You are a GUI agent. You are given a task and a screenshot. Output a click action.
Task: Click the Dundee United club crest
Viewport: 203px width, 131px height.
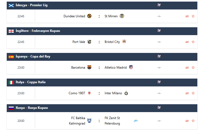(89, 16)
